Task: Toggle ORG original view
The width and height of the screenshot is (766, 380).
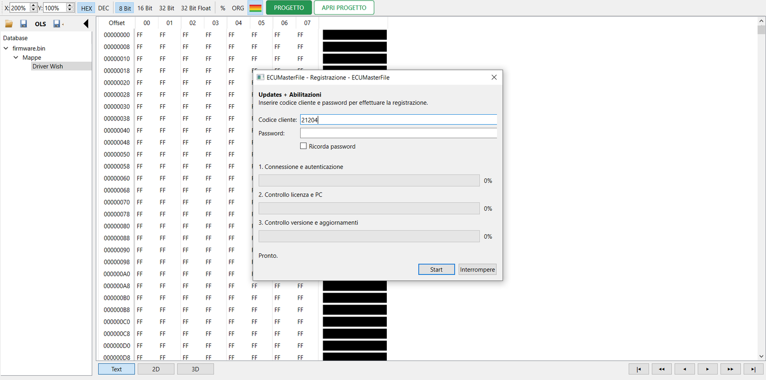Action: pyautogui.click(x=238, y=8)
